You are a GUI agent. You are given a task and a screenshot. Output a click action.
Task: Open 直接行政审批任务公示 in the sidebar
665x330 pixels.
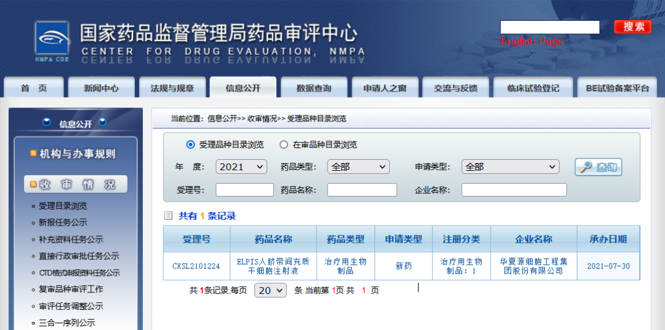[x=79, y=256]
